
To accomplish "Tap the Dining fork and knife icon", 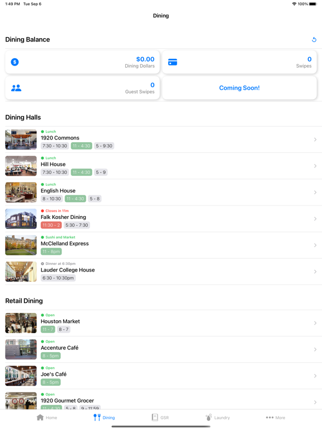I will [x=97, y=417].
